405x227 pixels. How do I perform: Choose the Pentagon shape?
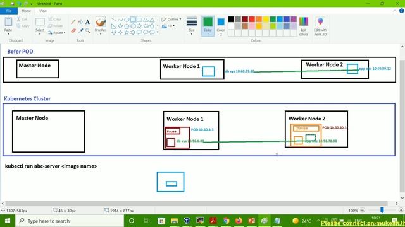[127, 26]
